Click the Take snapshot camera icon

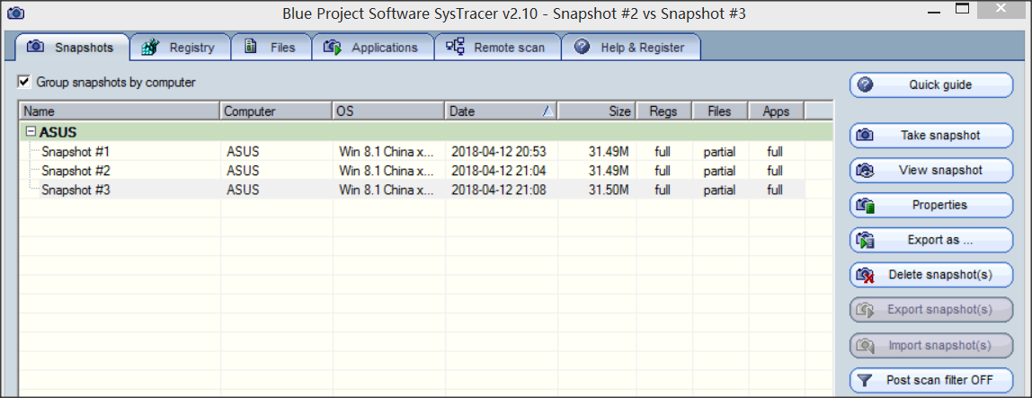865,135
